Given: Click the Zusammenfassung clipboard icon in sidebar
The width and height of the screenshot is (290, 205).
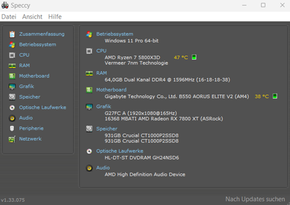Looking at the screenshot, I should 12,34.
